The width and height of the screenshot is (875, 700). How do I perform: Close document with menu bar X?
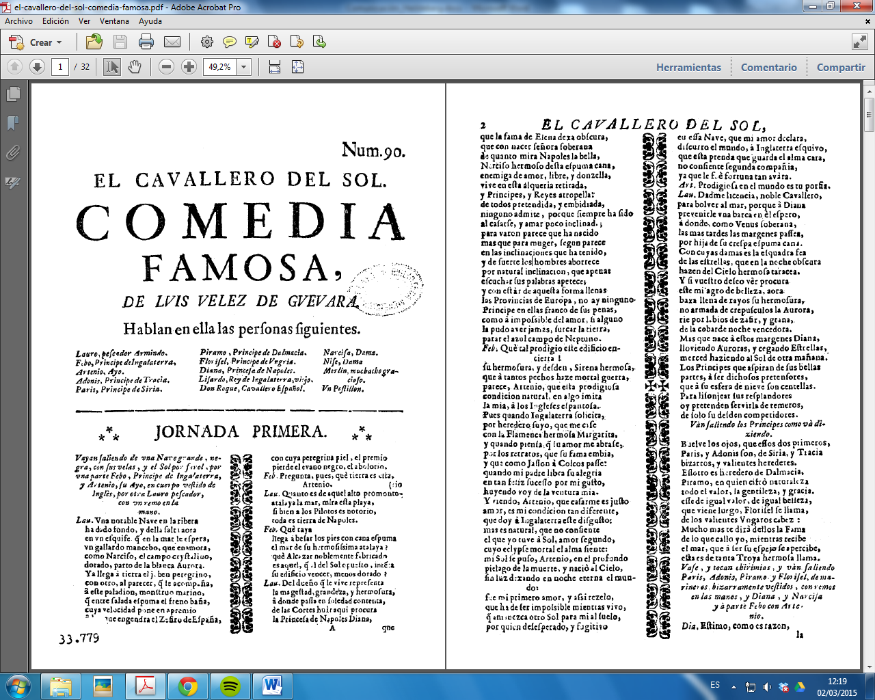pos(867,21)
